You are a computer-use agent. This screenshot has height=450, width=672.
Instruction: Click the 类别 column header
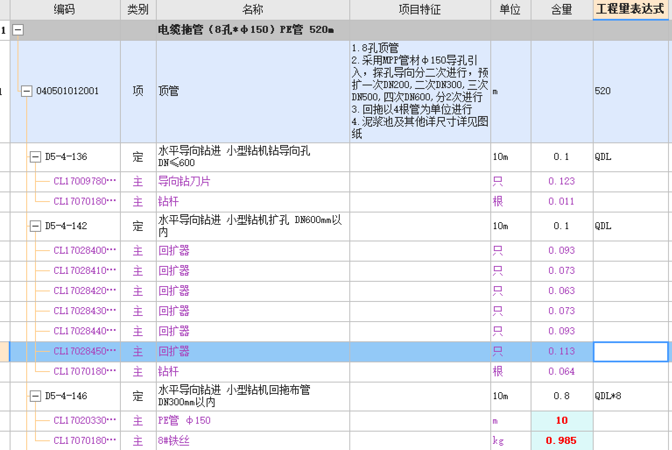pos(138,10)
